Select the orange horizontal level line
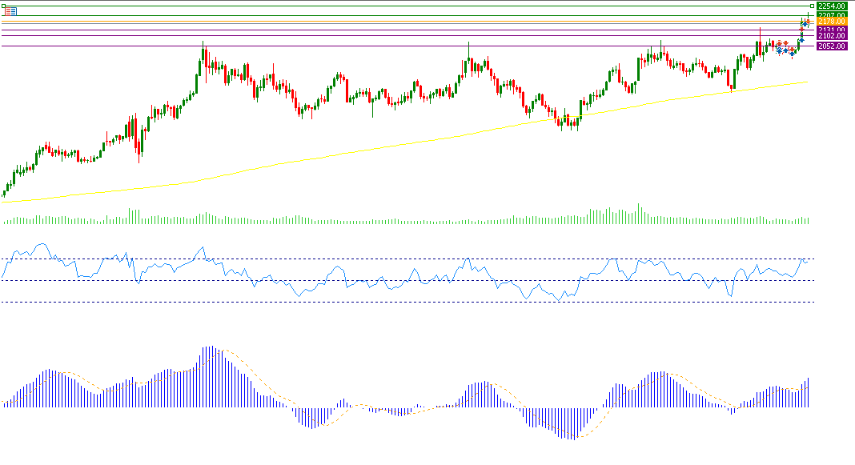Viewport: 855px width, 465px height. pos(400,22)
